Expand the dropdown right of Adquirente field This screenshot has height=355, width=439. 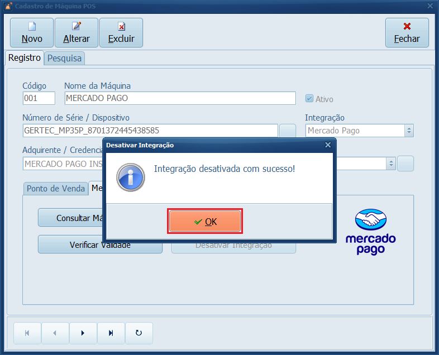click(x=391, y=164)
